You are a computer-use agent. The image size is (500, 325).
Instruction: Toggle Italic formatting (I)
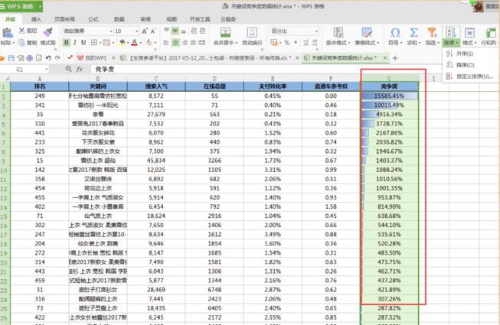click(75, 42)
